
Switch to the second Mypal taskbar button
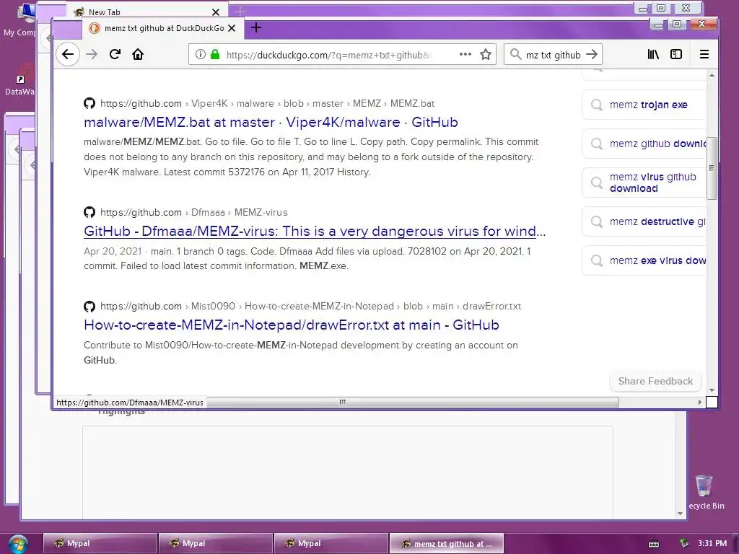(x=215, y=544)
